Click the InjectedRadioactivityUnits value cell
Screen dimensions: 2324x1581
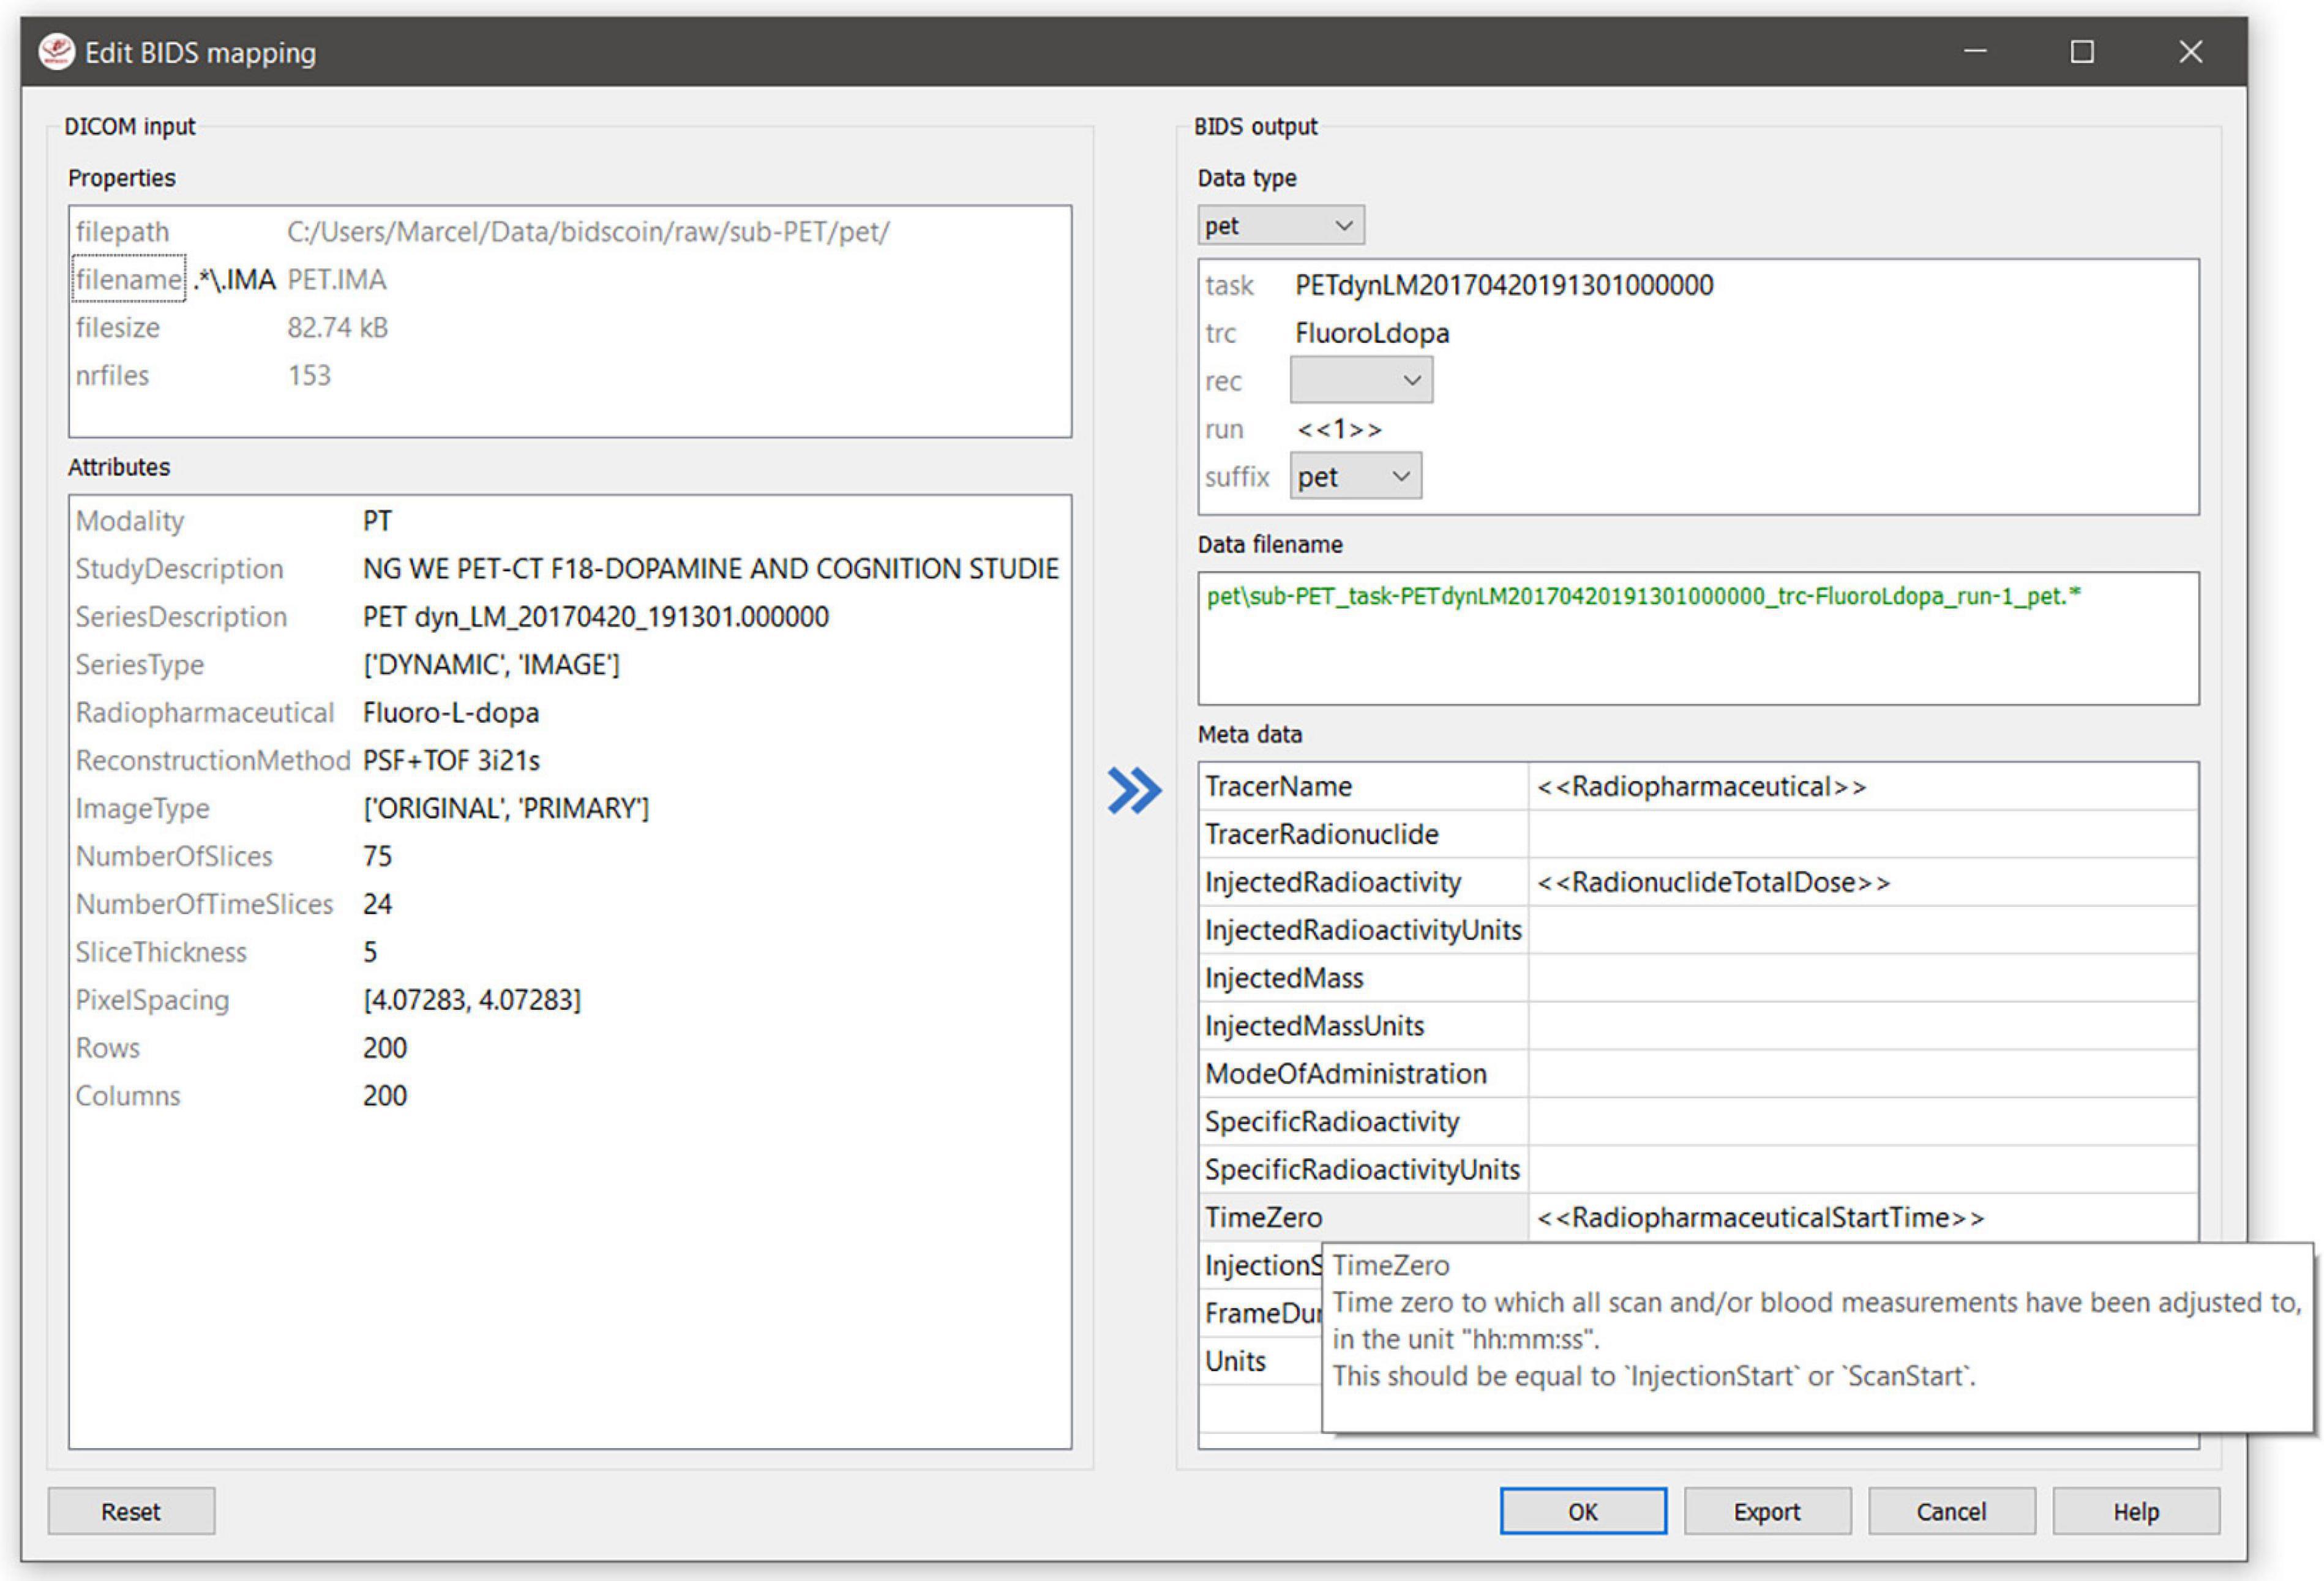[x=1863, y=930]
